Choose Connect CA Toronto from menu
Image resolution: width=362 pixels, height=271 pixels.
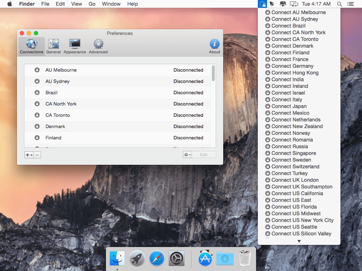(299, 39)
